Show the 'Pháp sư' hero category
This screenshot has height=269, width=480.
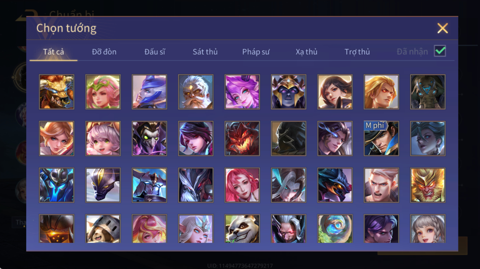click(256, 52)
